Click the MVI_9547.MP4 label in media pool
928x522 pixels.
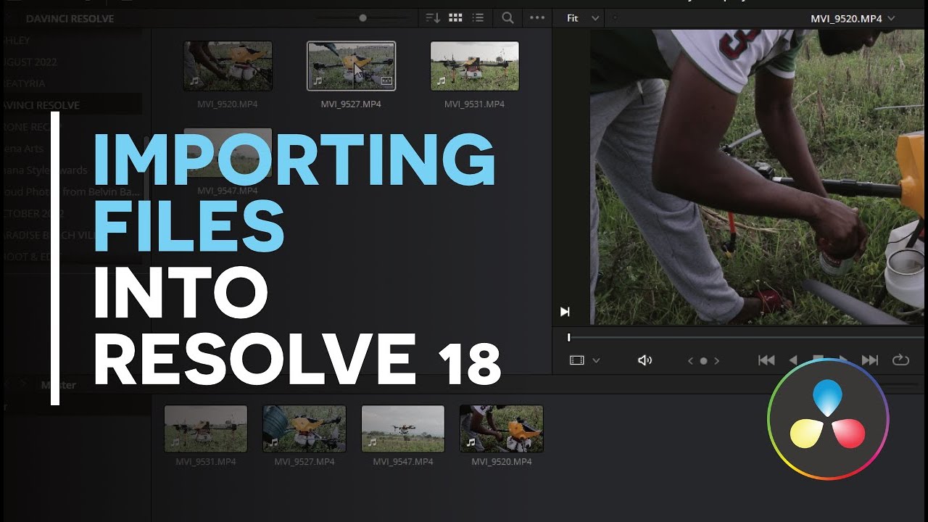point(403,462)
